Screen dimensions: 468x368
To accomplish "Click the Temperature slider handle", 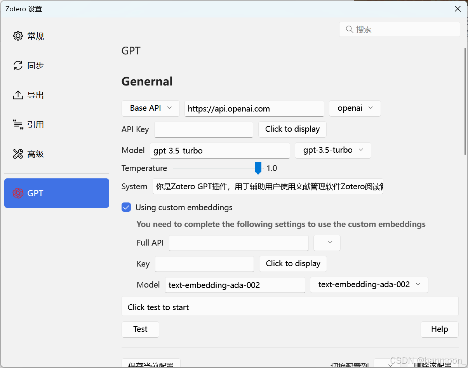I will coord(258,168).
